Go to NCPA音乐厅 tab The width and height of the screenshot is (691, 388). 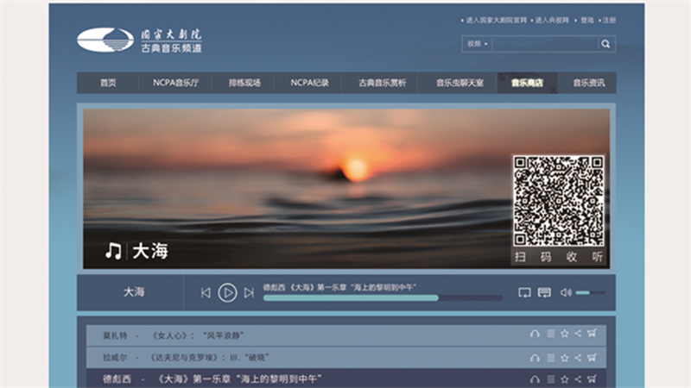tap(176, 83)
